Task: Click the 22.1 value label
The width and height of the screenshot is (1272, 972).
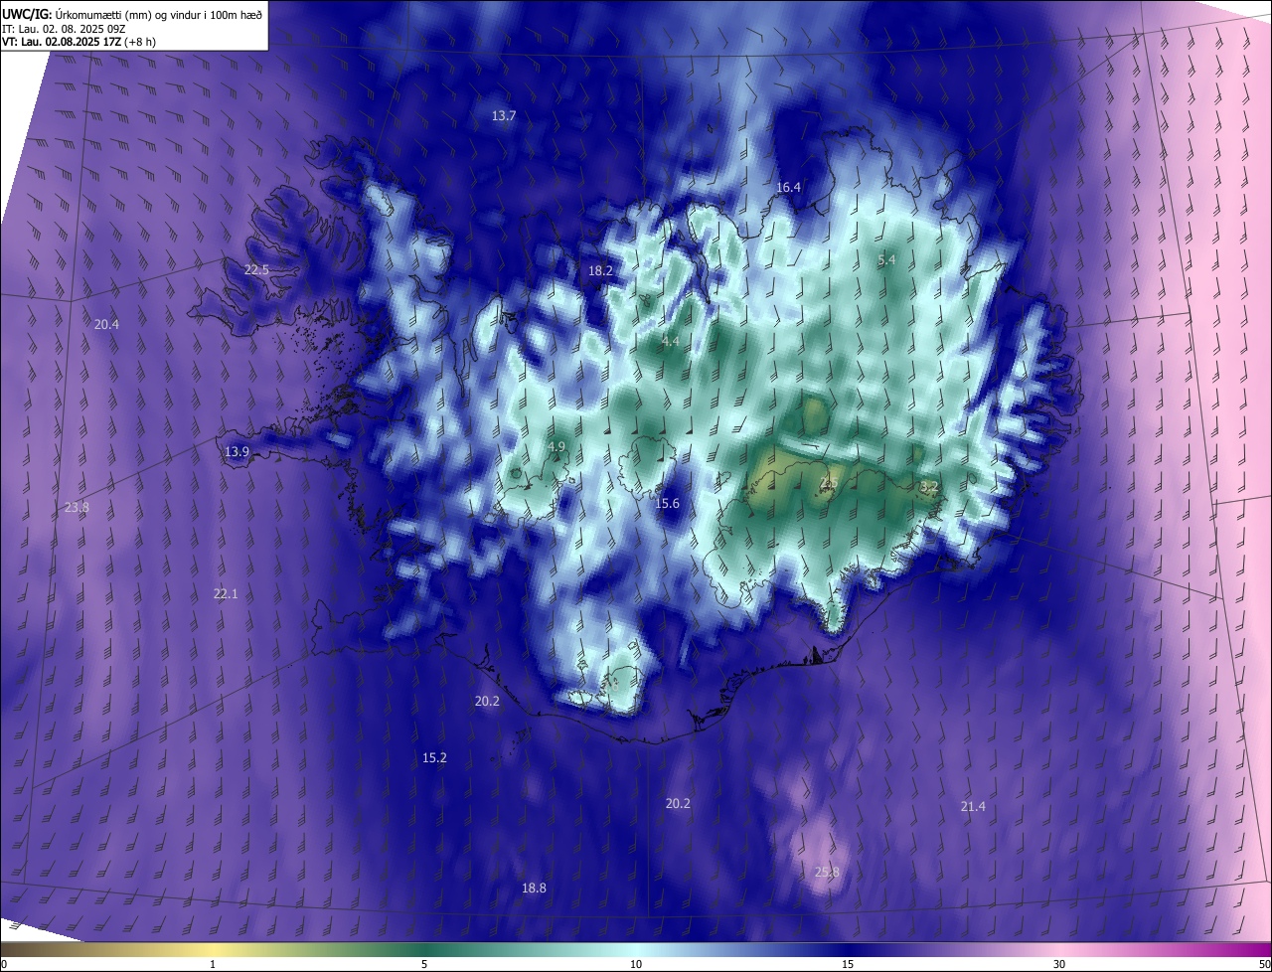Action: pos(226,594)
